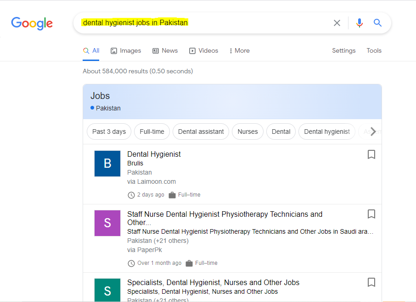Apply the Nurses filter chip
The height and width of the screenshot is (302, 416).
point(247,132)
